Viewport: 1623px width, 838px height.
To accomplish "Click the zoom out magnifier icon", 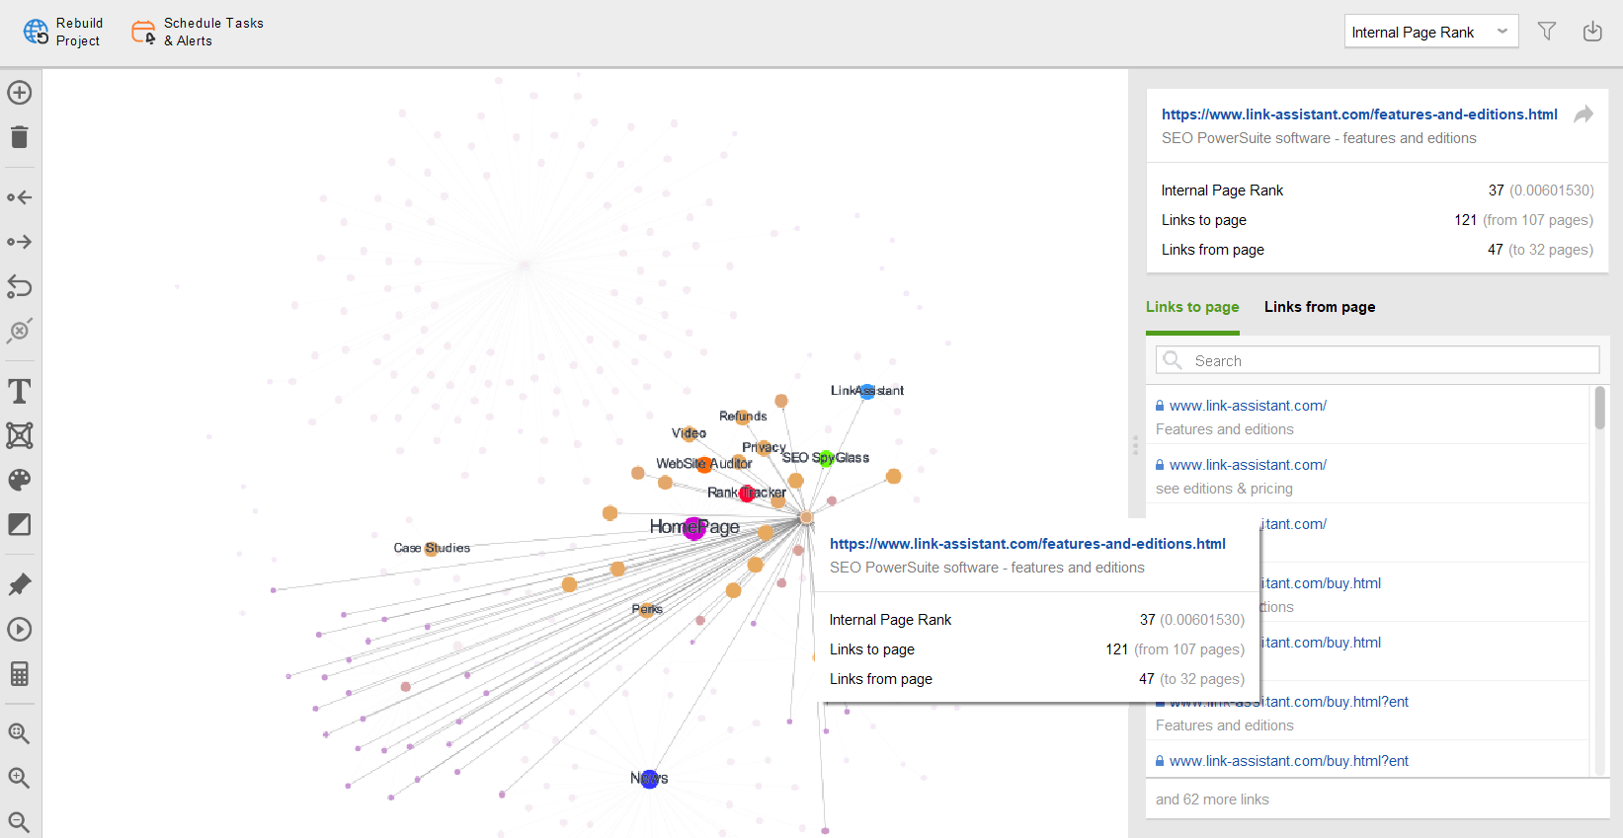I will coord(20,821).
